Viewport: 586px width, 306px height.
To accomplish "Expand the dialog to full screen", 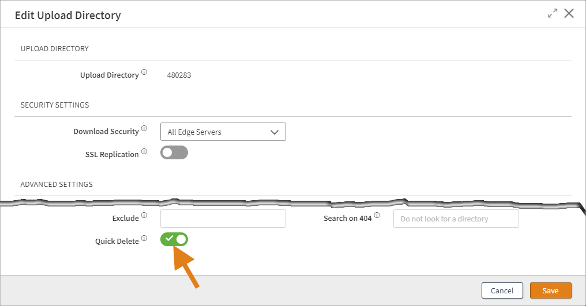I will pyautogui.click(x=553, y=14).
